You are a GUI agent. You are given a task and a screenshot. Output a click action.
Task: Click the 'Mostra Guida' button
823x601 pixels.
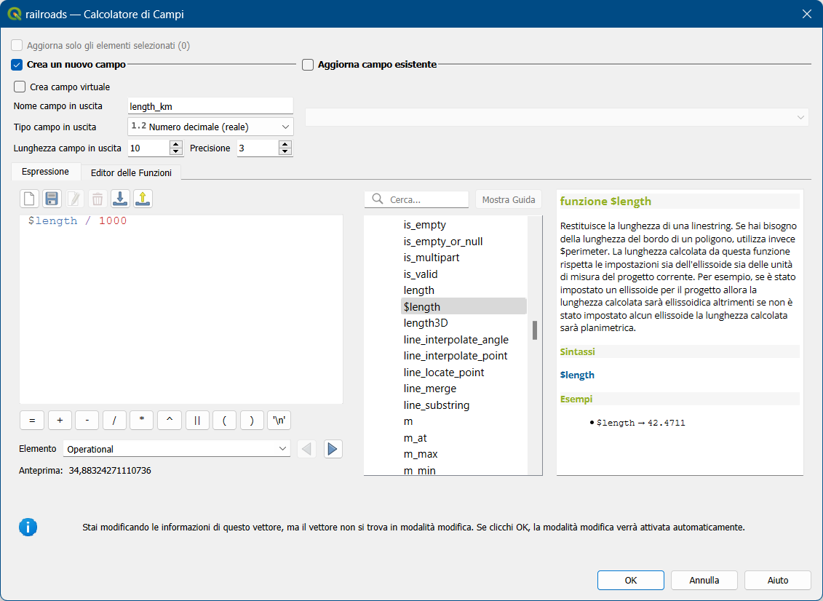pos(509,199)
